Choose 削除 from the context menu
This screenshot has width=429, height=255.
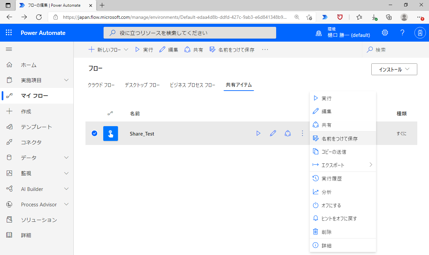point(343,232)
